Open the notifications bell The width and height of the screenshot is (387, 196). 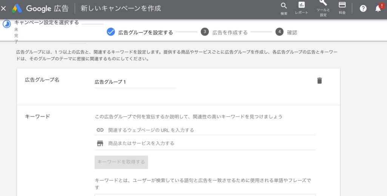(378, 8)
